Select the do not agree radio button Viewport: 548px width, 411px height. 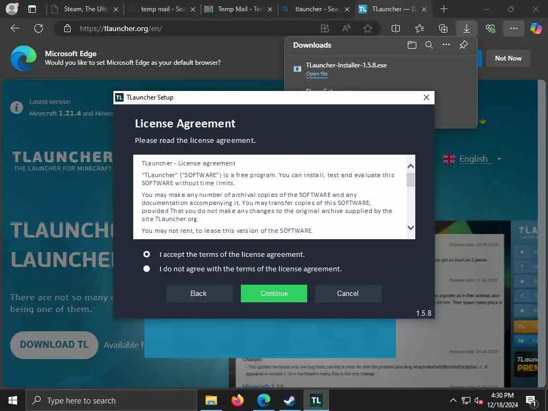[x=147, y=269]
